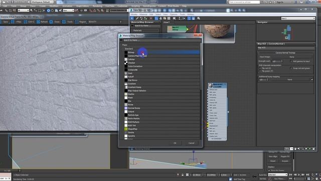Click the Input image None map button
The width and height of the screenshot is (321, 181).
(x=292, y=57)
